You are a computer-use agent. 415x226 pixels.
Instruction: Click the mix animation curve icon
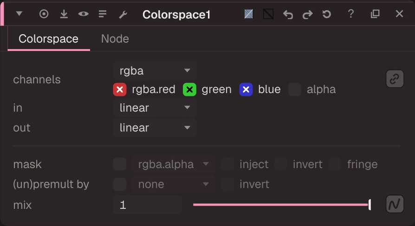point(395,204)
